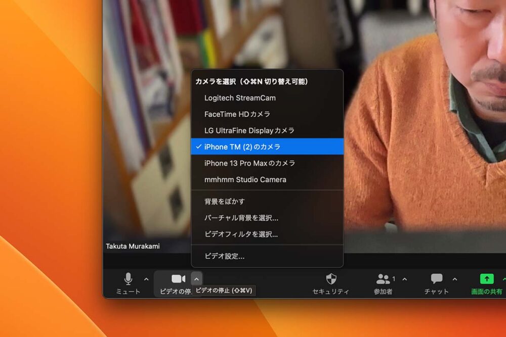Click the microphone mute icon
The width and height of the screenshot is (506, 337).
coord(128,279)
